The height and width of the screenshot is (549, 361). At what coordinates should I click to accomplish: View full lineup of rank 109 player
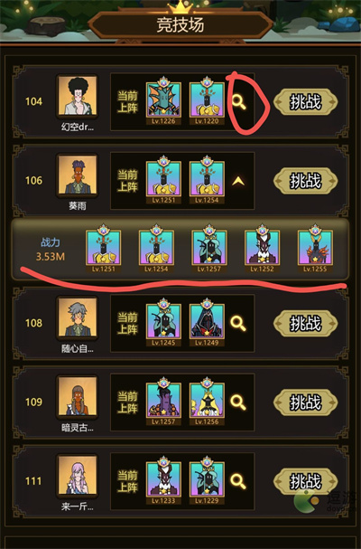point(238,402)
